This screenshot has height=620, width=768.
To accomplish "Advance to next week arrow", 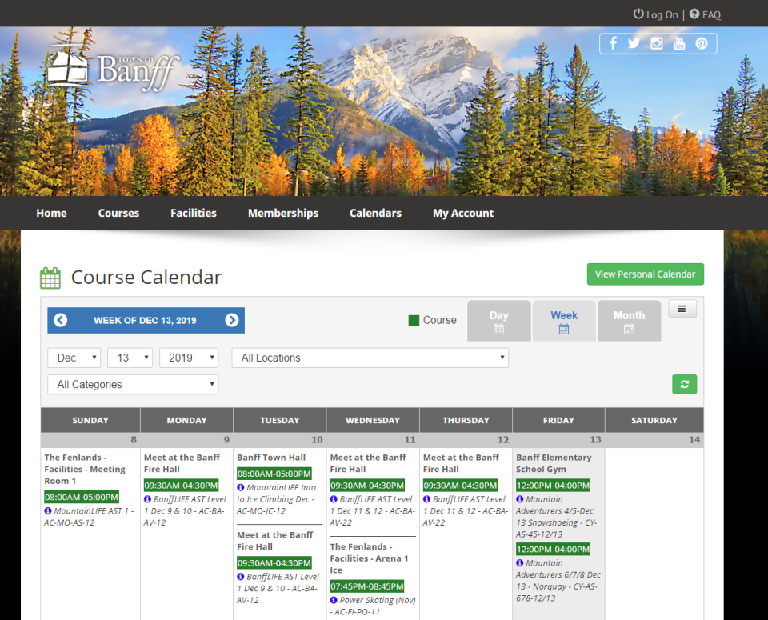I will [232, 320].
